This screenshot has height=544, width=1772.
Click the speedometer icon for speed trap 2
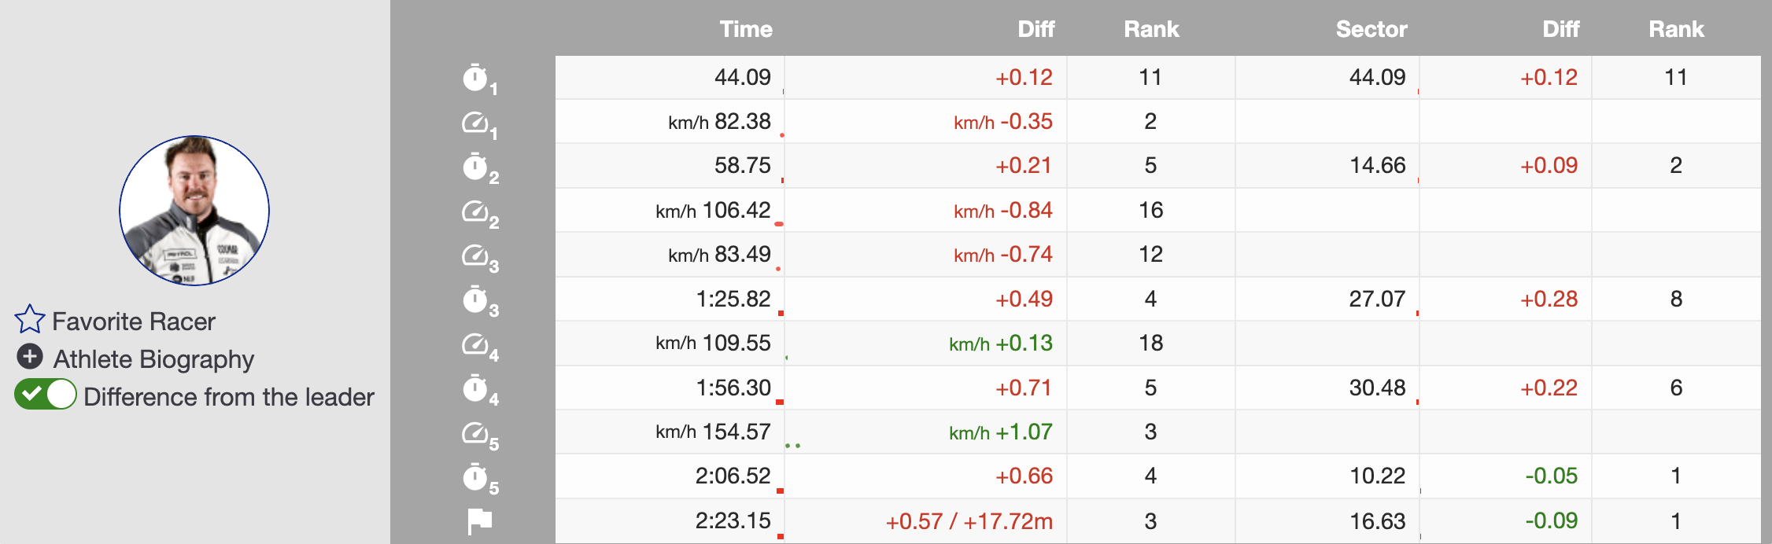(x=475, y=211)
